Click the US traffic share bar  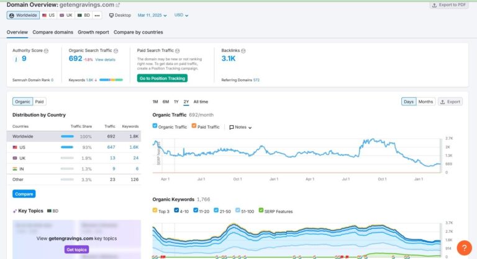tap(67, 147)
